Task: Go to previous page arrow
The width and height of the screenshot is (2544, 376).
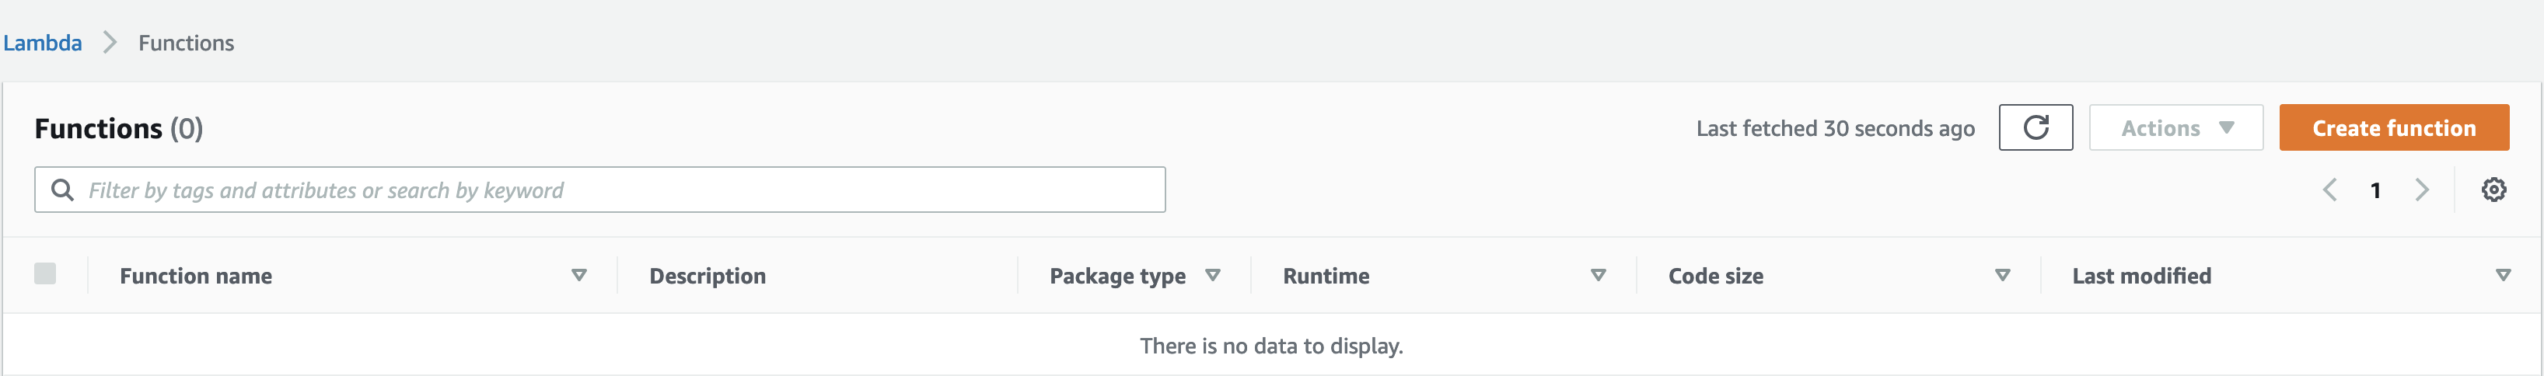Action: pos(2329,190)
